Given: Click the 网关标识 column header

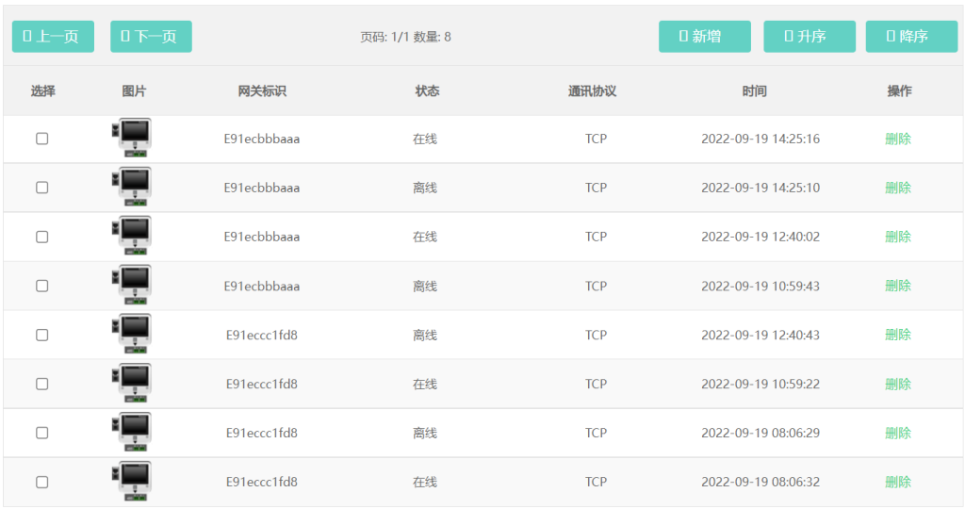Looking at the screenshot, I should click(262, 91).
